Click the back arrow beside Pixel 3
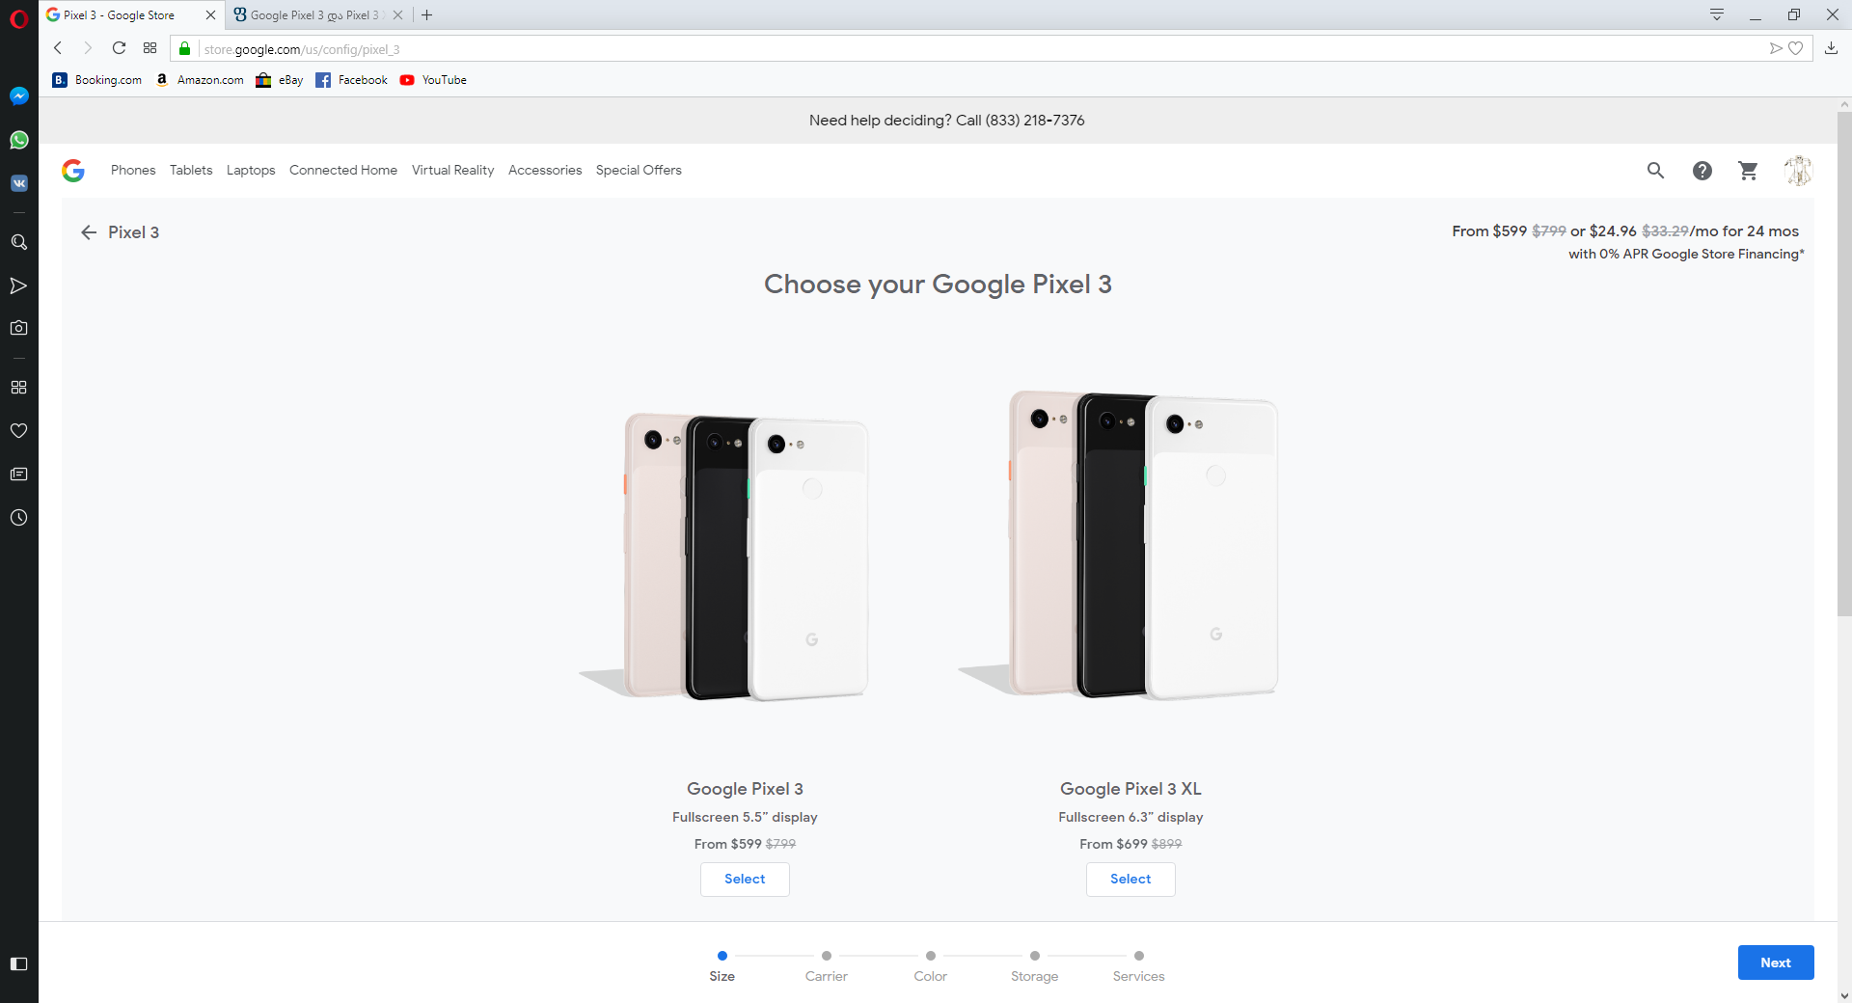Image resolution: width=1852 pixels, height=1003 pixels. coord(89,232)
